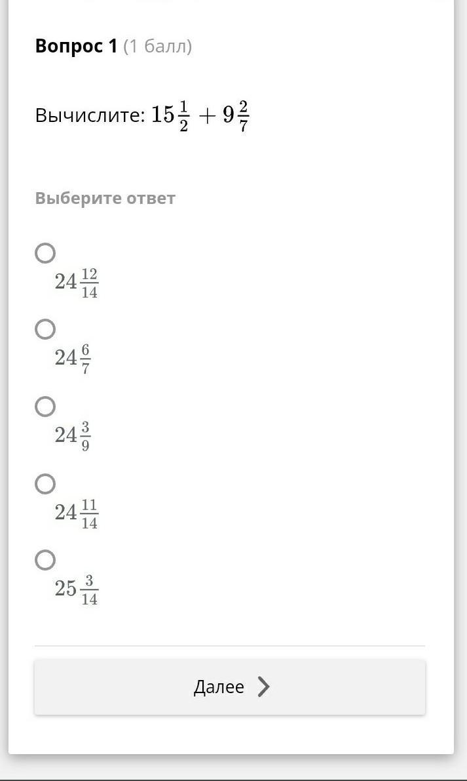Image resolution: width=467 pixels, height=781 pixels.
Task: Click the Выберите ответ label
Action: click(x=105, y=198)
